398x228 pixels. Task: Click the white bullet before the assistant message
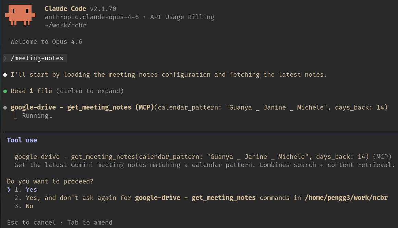tap(5, 75)
